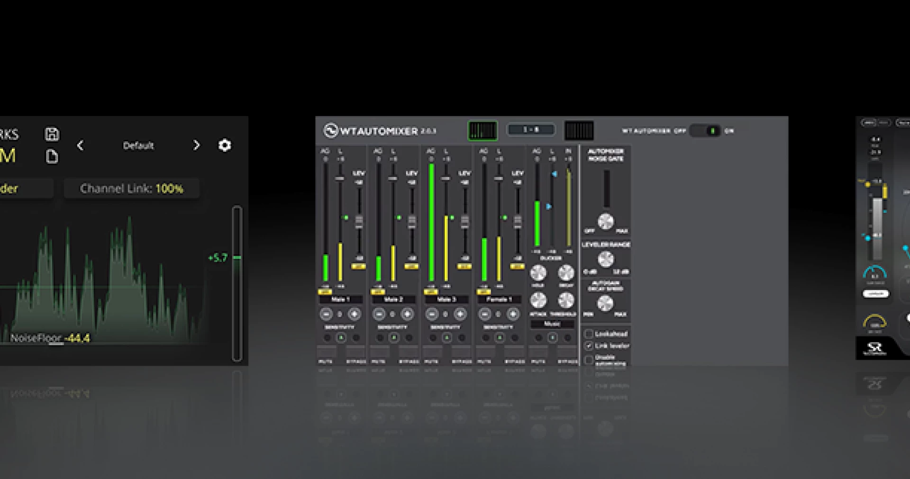Select the dark meter view icon
The height and width of the screenshot is (479, 910).
tap(579, 131)
